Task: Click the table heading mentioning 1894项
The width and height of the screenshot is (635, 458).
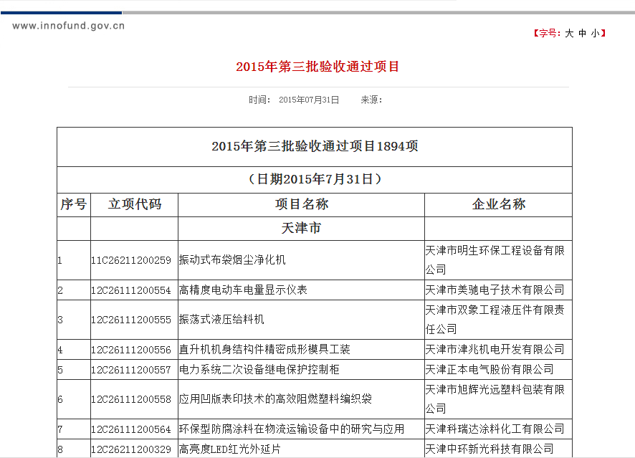Action: [x=315, y=146]
